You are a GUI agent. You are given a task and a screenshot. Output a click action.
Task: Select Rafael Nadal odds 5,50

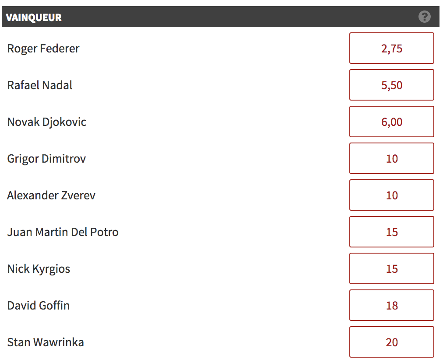pyautogui.click(x=392, y=85)
